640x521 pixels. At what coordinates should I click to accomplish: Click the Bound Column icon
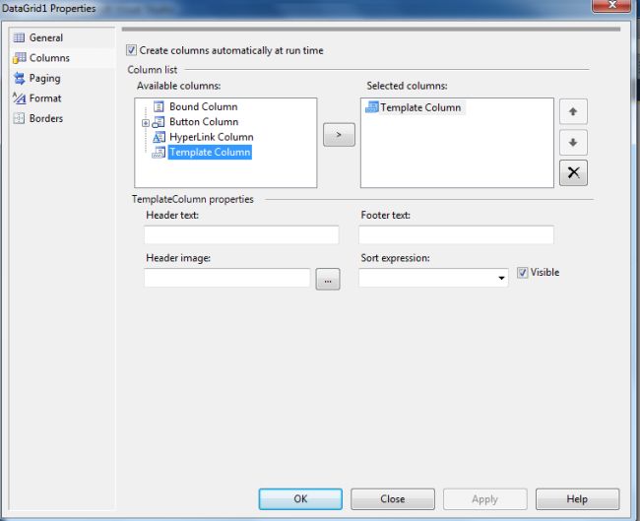click(x=159, y=106)
